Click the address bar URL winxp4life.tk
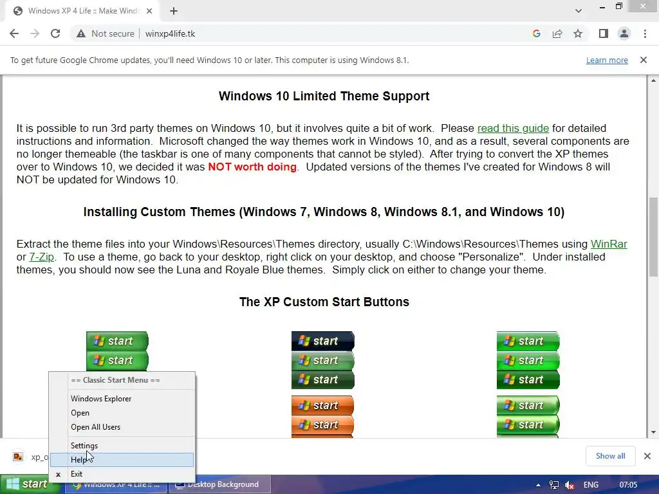The width and height of the screenshot is (659, 494). [170, 33]
